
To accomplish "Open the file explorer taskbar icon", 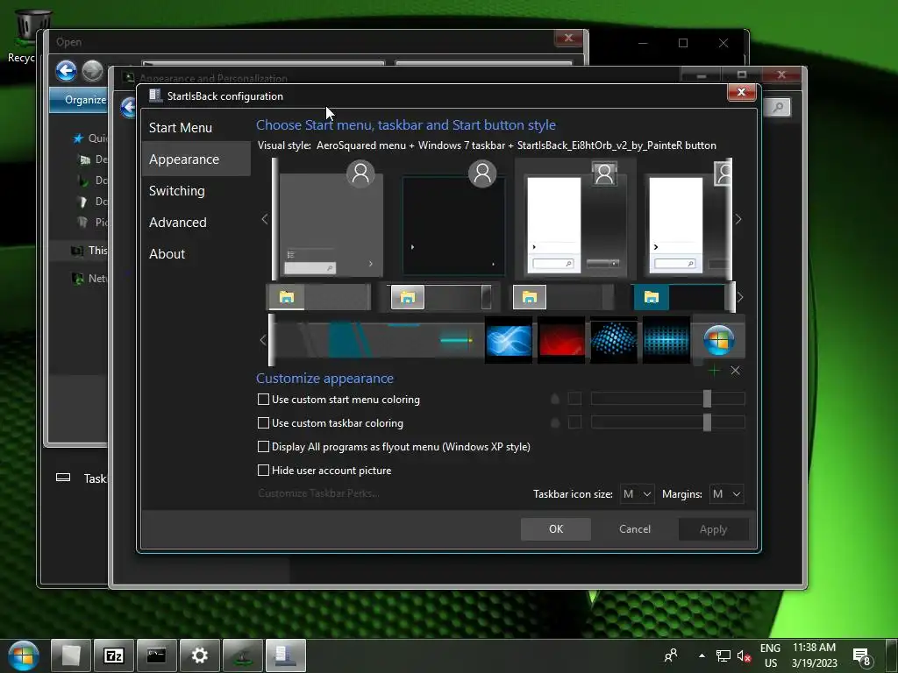I will pos(70,655).
